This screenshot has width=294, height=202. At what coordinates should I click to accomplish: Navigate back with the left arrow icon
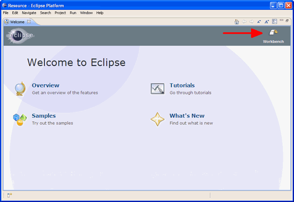244,22
